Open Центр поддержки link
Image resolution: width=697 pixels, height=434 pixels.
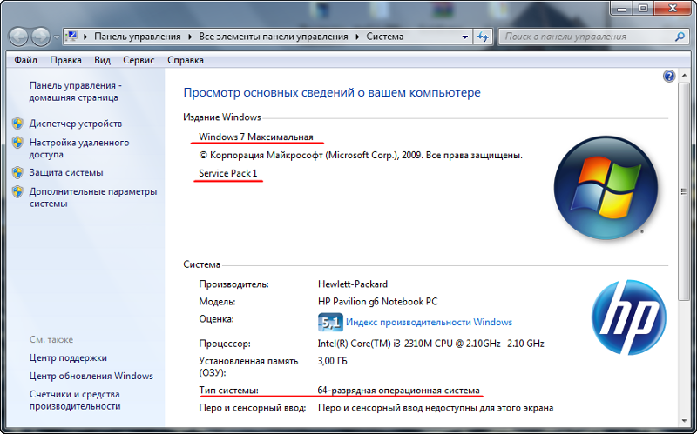(68, 357)
